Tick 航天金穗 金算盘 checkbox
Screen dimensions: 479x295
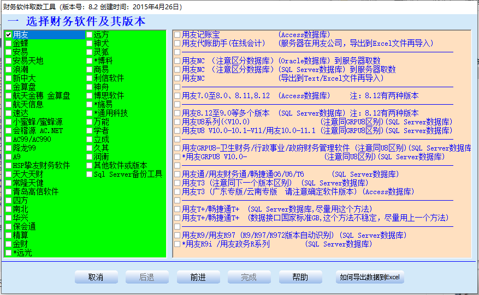click(9, 96)
